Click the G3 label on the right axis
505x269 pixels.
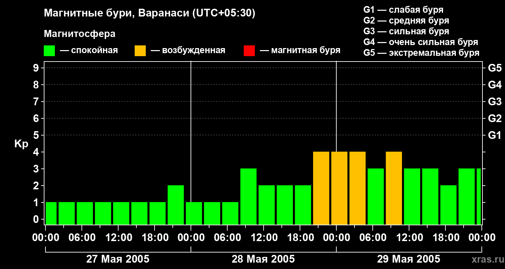click(495, 102)
